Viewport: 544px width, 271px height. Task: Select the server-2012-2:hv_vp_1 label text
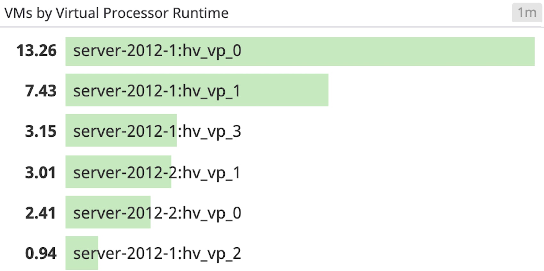(x=157, y=173)
